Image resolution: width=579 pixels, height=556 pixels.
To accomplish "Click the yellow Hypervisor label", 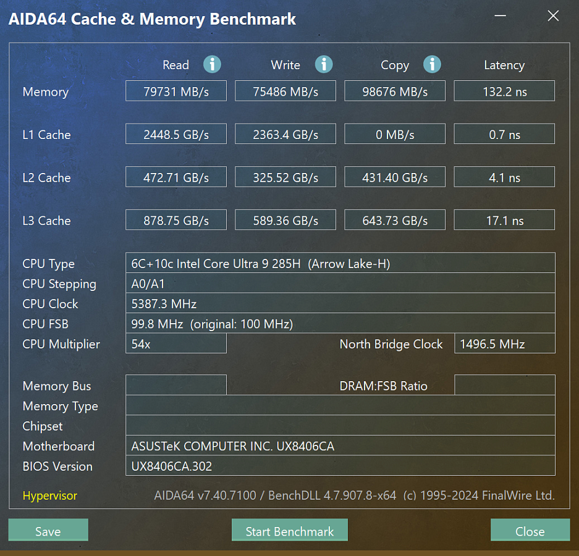I will (x=50, y=495).
